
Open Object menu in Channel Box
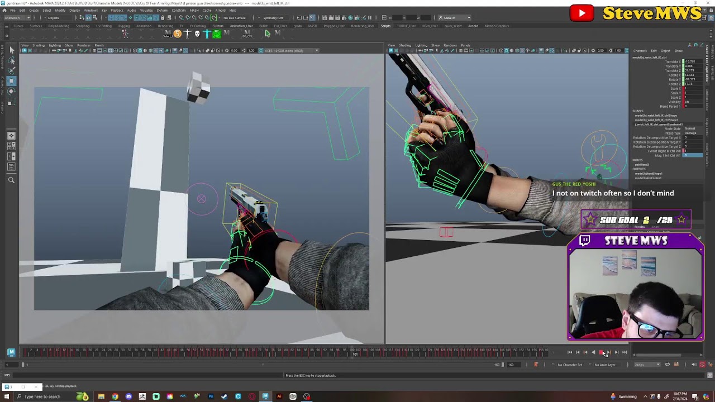665,51
